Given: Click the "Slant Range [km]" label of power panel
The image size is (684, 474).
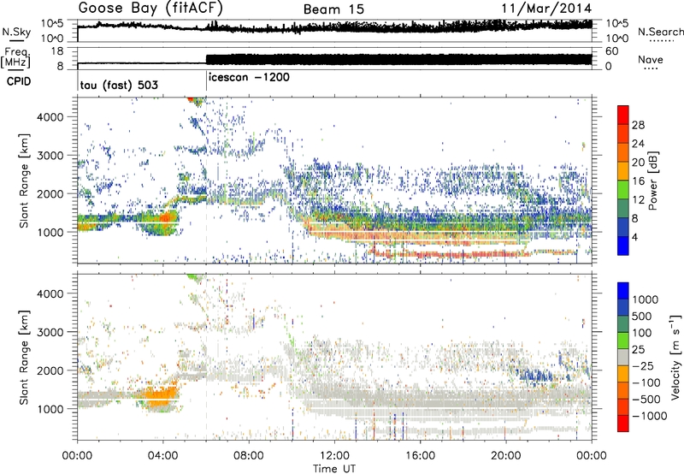Looking at the screenshot, I should coord(24,181).
